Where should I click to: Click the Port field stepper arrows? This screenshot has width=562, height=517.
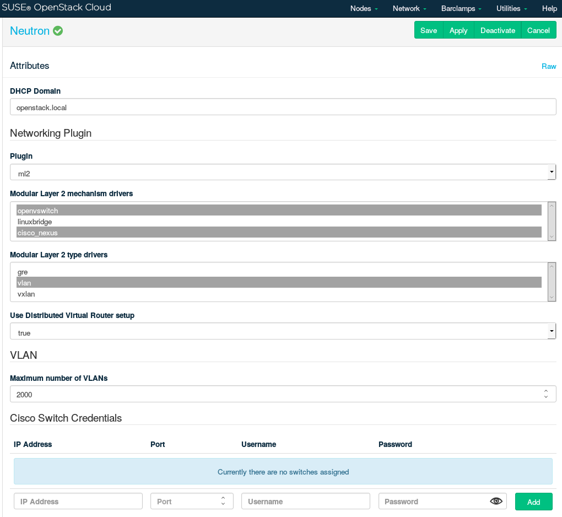pos(223,501)
